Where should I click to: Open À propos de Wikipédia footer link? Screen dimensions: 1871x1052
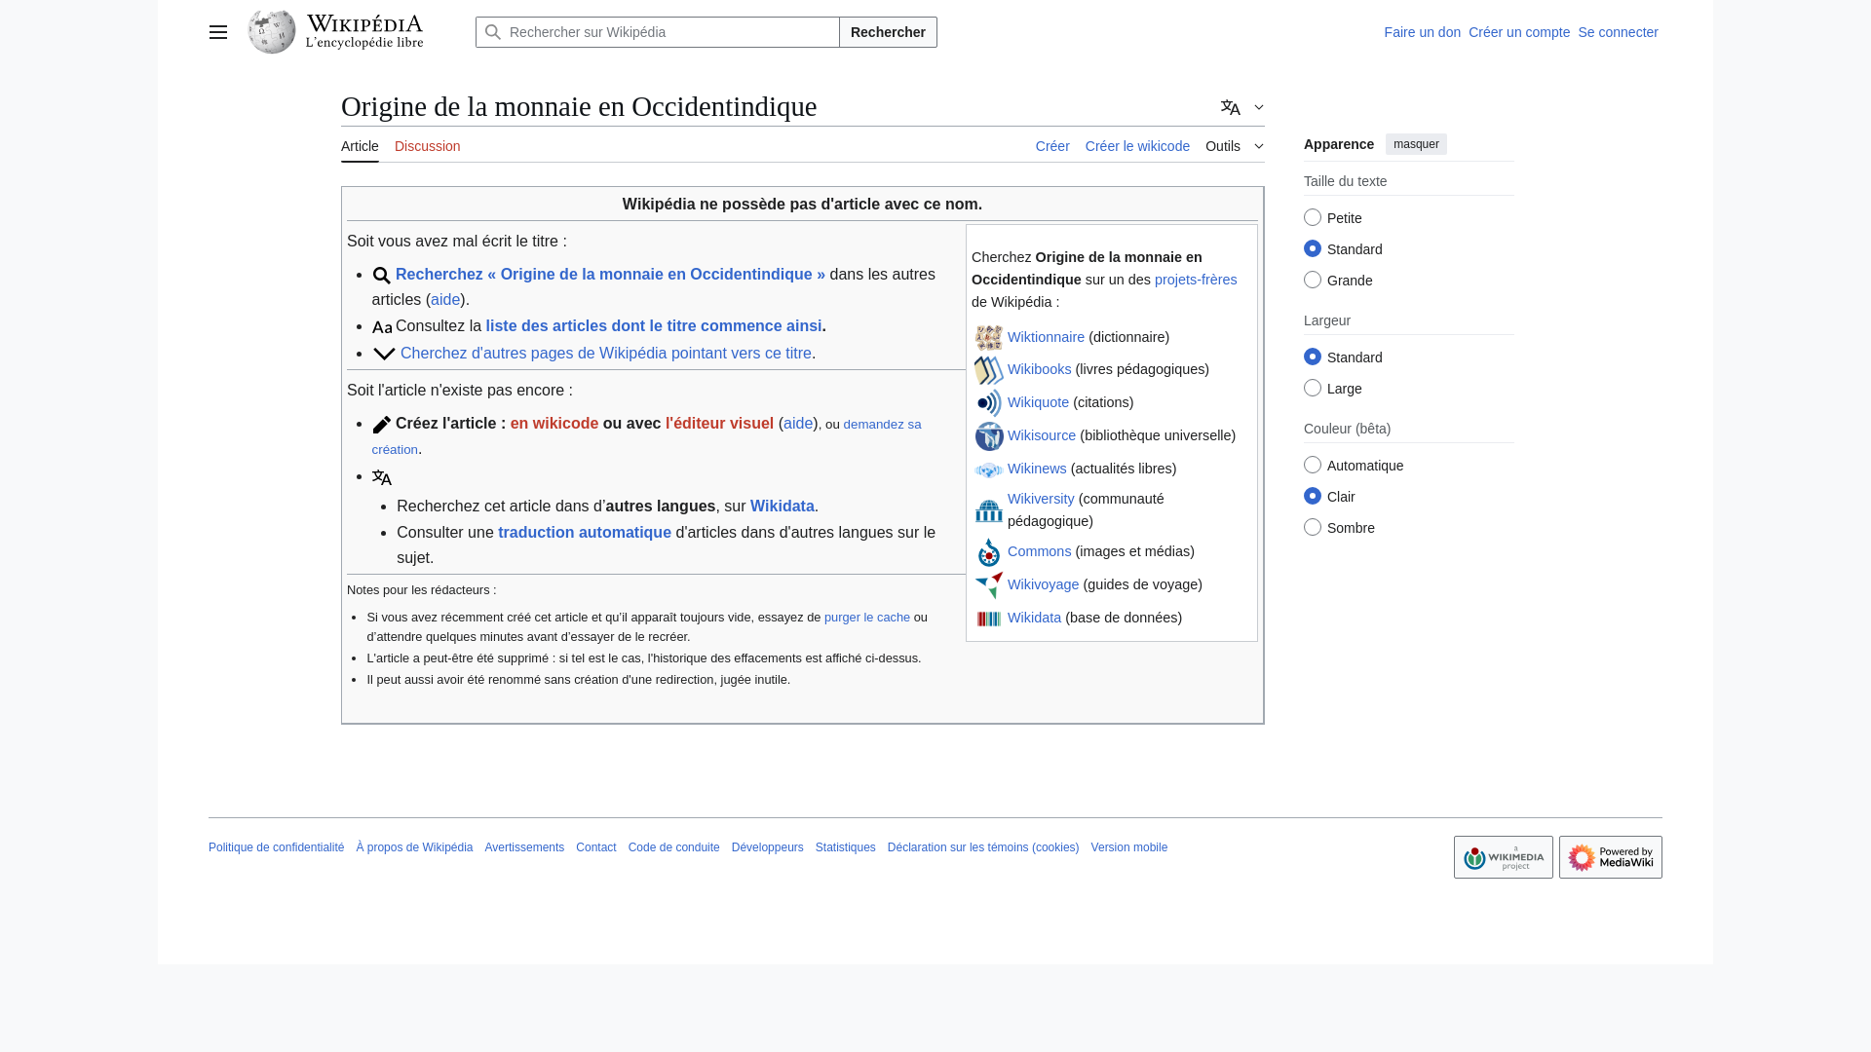click(414, 847)
